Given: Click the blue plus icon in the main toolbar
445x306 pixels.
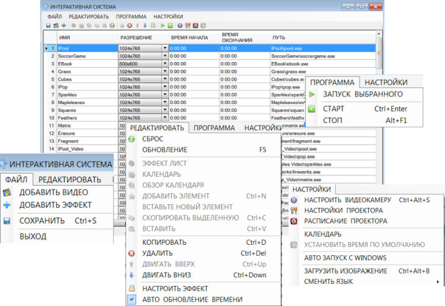Looking at the screenshot, I should point(64,25).
